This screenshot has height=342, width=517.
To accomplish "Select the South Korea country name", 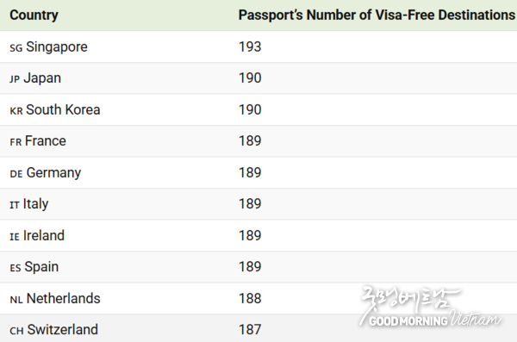I will pos(63,109).
